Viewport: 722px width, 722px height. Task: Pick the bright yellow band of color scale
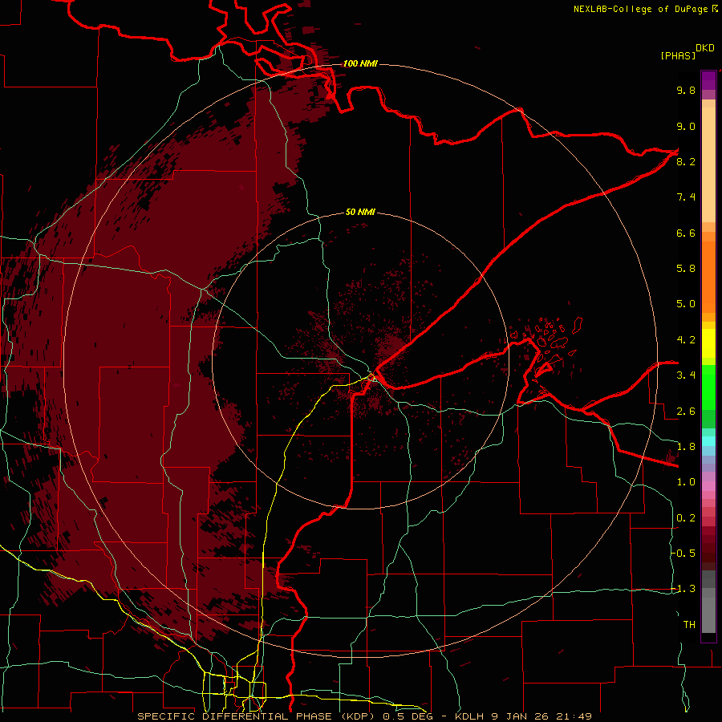coord(708,343)
